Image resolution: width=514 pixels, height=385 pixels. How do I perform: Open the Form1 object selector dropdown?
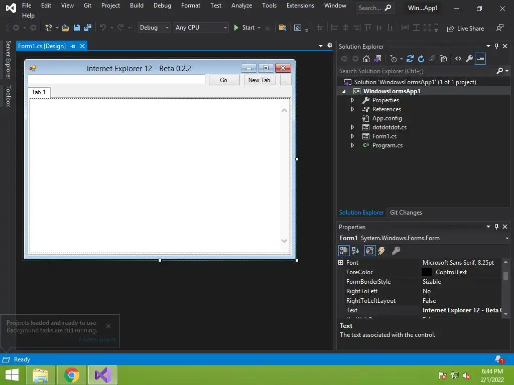tap(507, 238)
